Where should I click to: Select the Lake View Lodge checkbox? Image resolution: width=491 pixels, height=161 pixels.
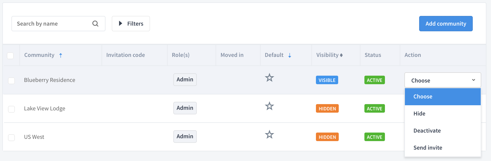[11, 109]
